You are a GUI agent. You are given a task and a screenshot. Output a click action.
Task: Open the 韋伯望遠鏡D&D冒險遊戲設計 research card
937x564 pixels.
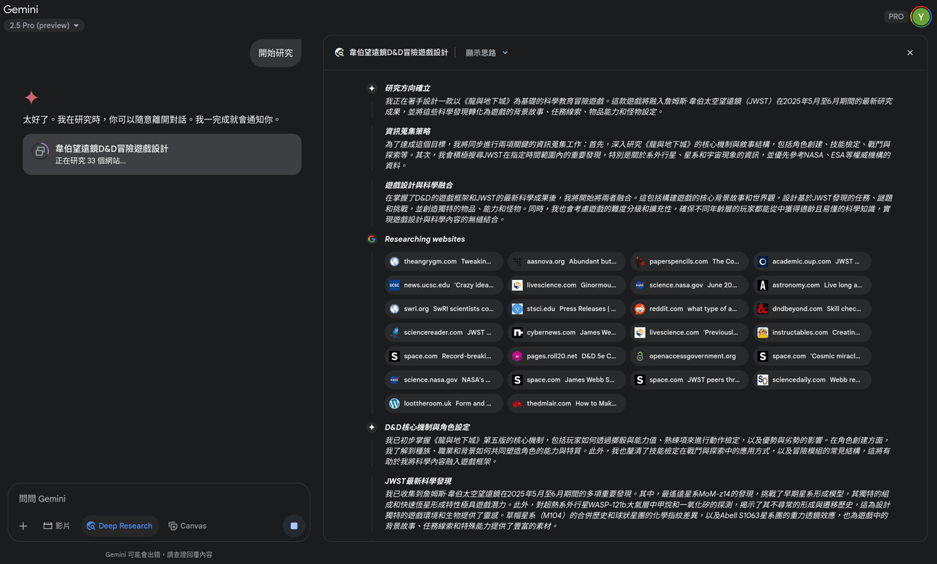162,154
